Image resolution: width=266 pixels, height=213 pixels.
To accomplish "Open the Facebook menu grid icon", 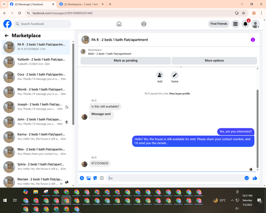I will tap(235, 24).
